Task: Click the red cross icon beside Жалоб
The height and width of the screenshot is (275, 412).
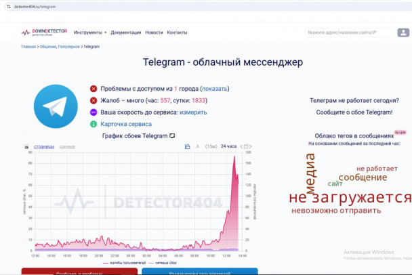Action: point(94,100)
